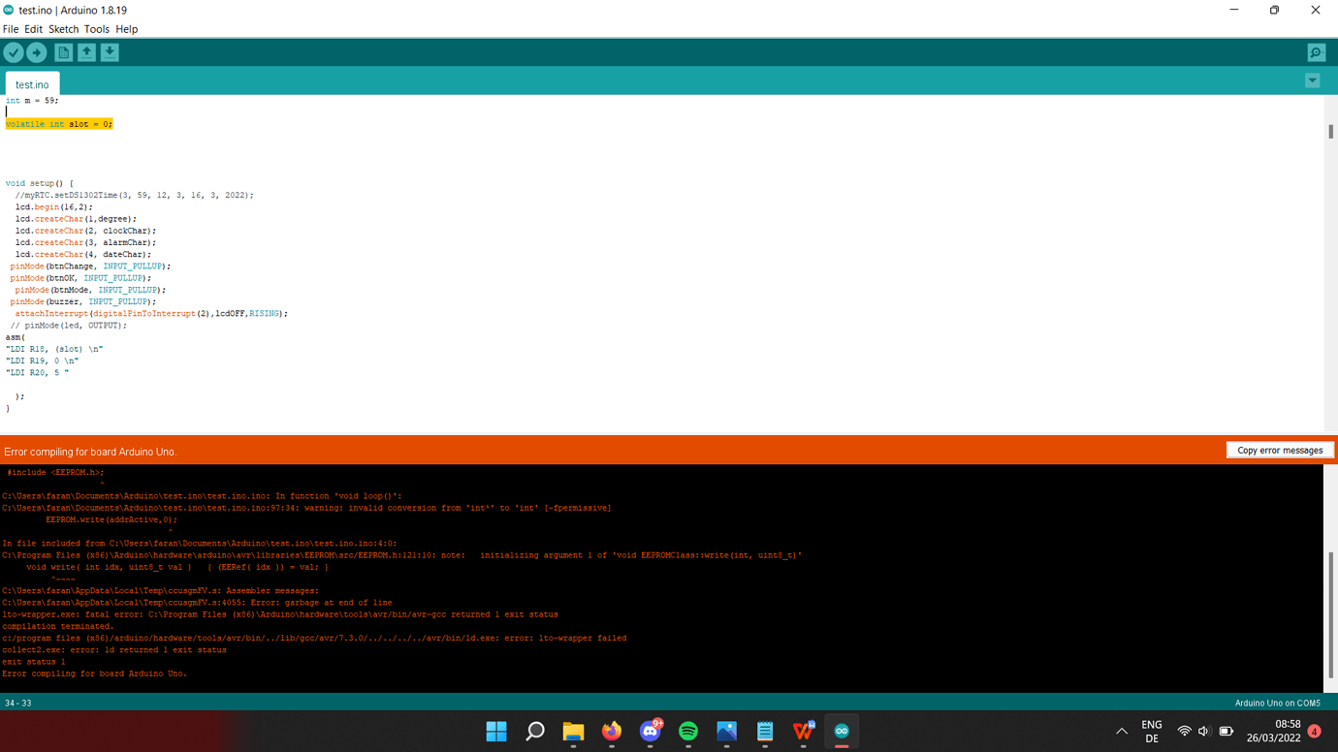Click the 'lcd.createChar(3, alarmChar);' line
Screen dimensions: 1338x752
[85, 242]
